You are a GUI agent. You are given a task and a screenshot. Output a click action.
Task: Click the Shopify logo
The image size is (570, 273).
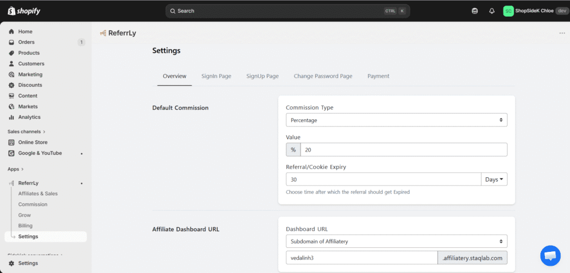click(23, 11)
